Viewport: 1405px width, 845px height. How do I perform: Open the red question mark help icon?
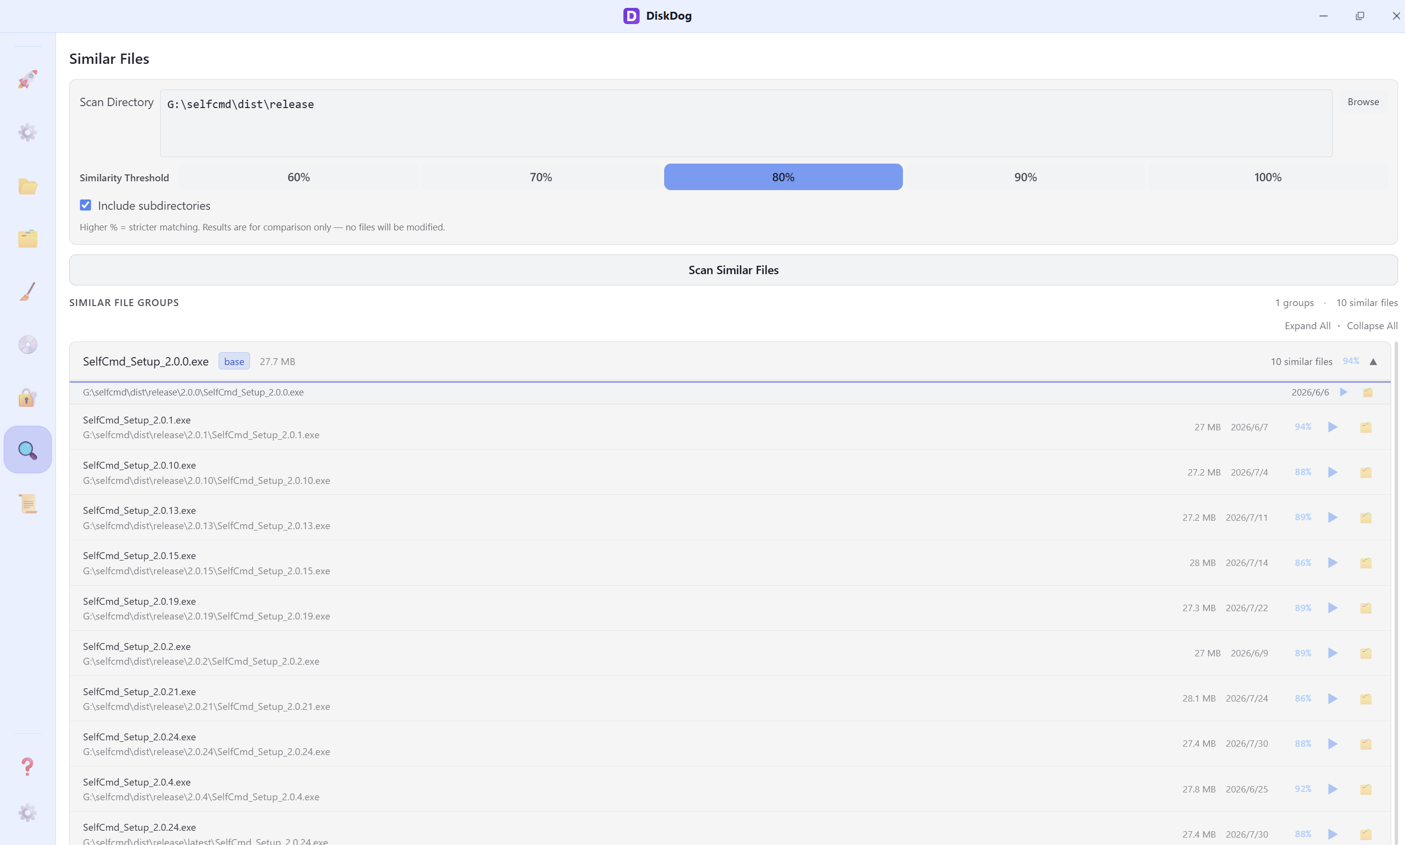click(x=28, y=766)
